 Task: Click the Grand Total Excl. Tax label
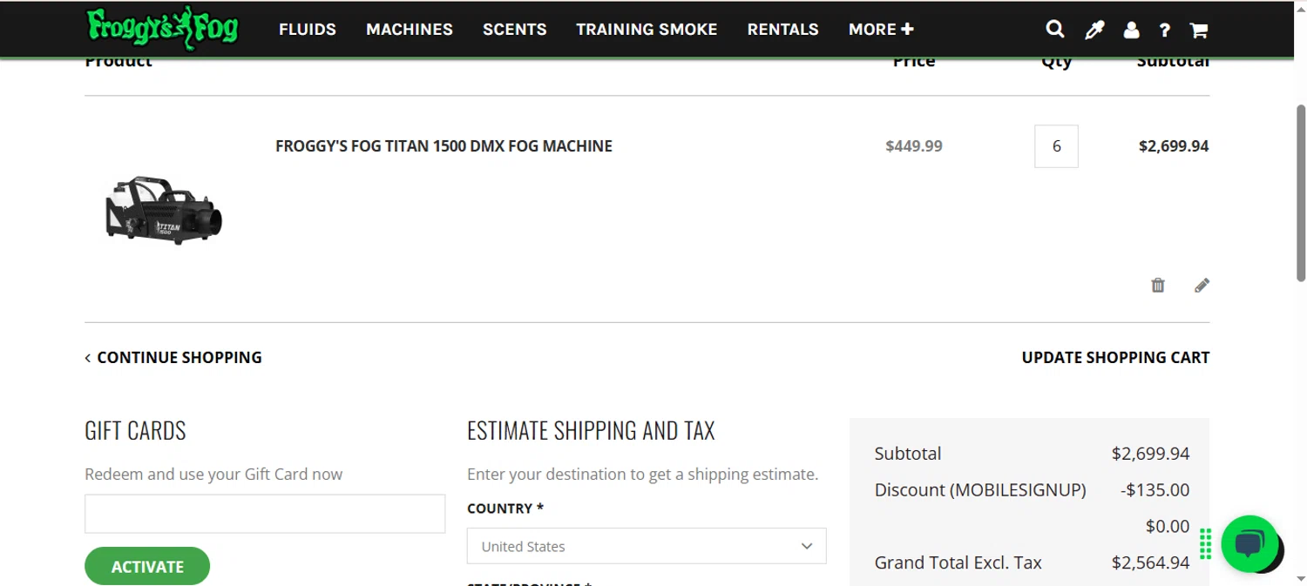pos(958,562)
